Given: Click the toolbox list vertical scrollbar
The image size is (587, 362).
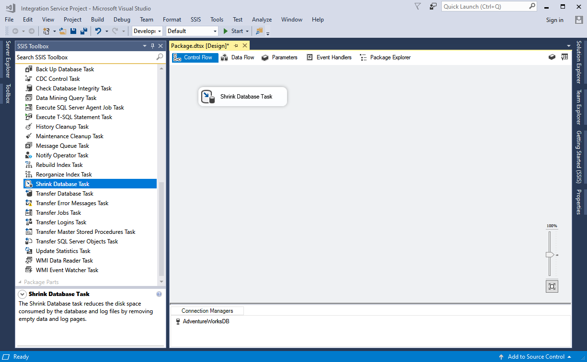Looking at the screenshot, I should [161, 230].
